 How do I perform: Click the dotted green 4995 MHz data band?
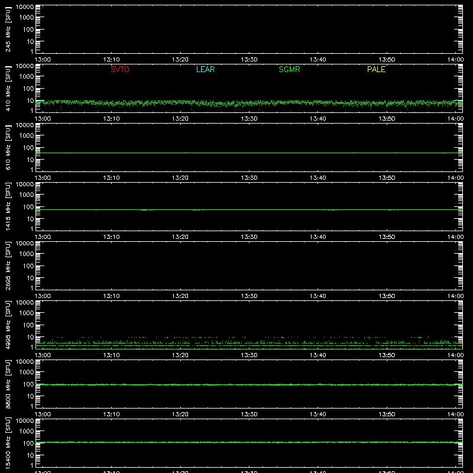[249, 343]
